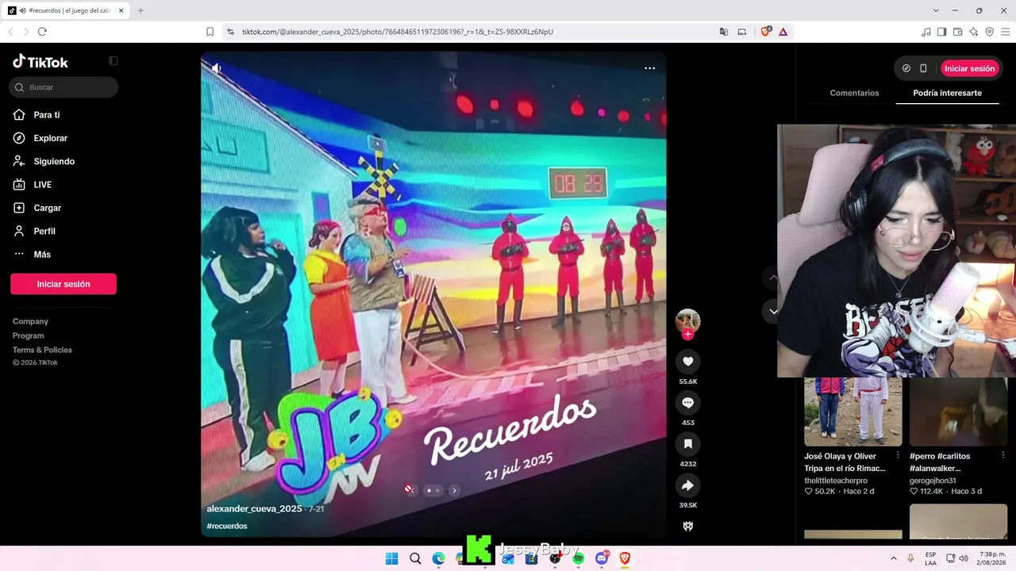The image size is (1016, 571).
Task: Open Discord from the taskbar
Action: point(602,558)
